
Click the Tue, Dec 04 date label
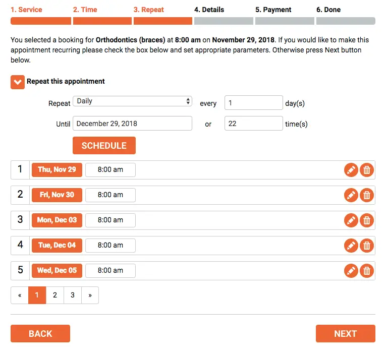coord(57,246)
